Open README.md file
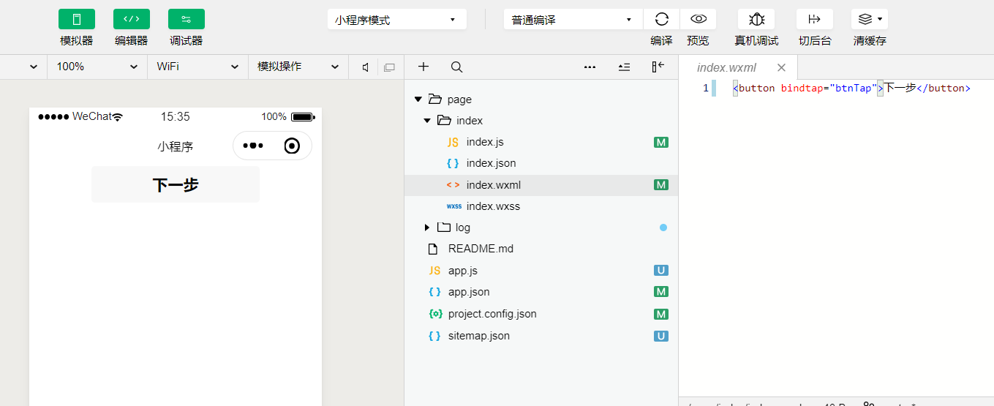Image resolution: width=994 pixels, height=406 pixels. click(481, 249)
